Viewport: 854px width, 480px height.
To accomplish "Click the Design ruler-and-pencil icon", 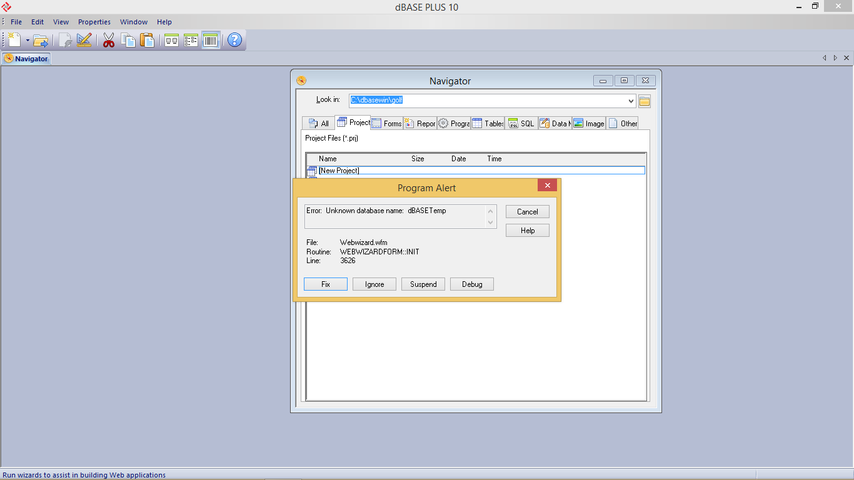I will coord(84,40).
